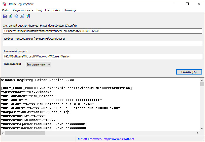Click the Подразделов label
The image size is (205, 142).
pos(12,64)
